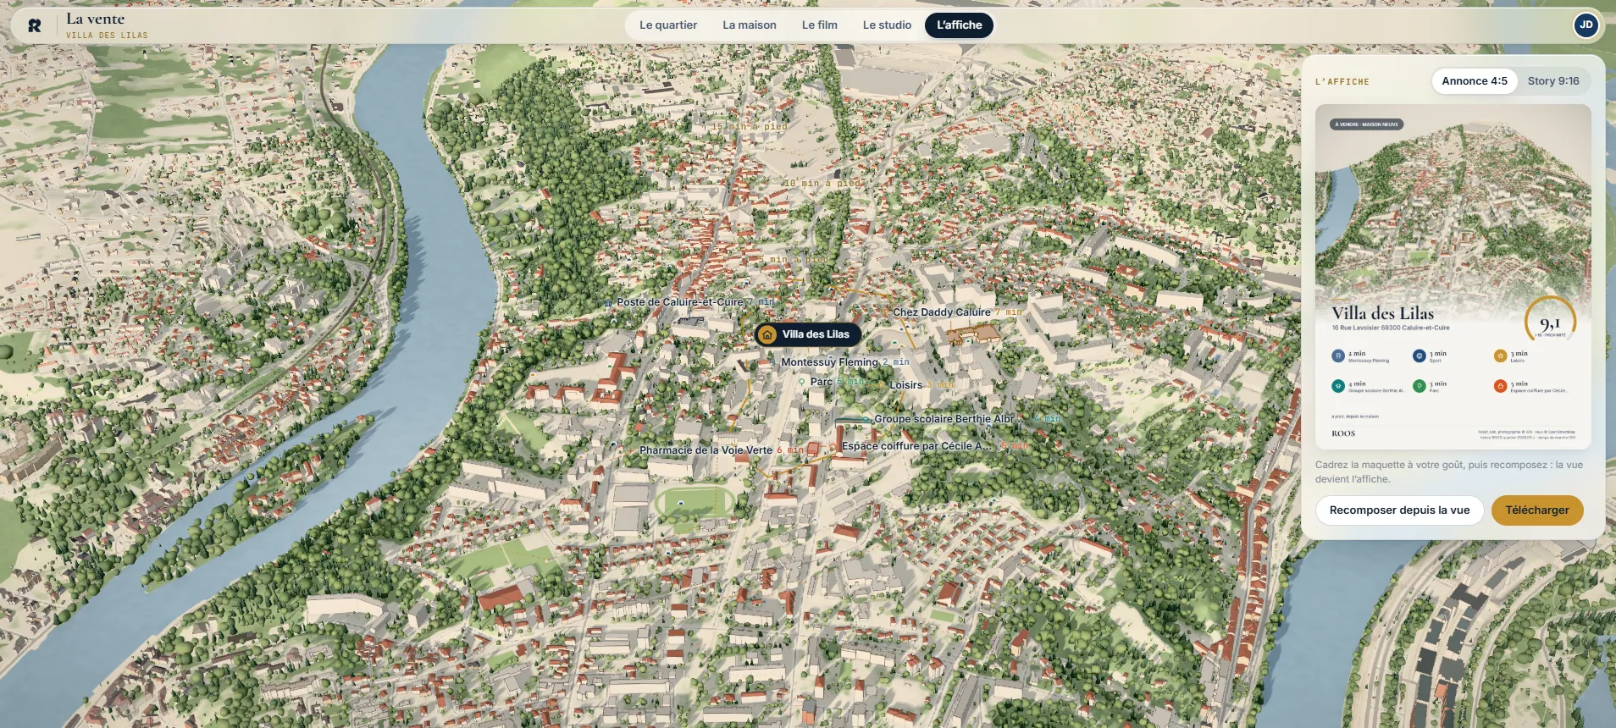This screenshot has width=1616, height=728.
Task: Click the "15 min à pied" ring label
Action: pyautogui.click(x=749, y=127)
